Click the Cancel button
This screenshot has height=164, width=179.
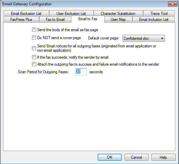coord(136,157)
